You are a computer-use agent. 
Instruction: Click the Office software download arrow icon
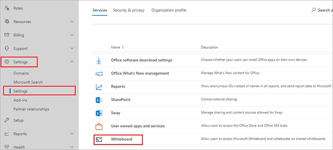coord(99,60)
